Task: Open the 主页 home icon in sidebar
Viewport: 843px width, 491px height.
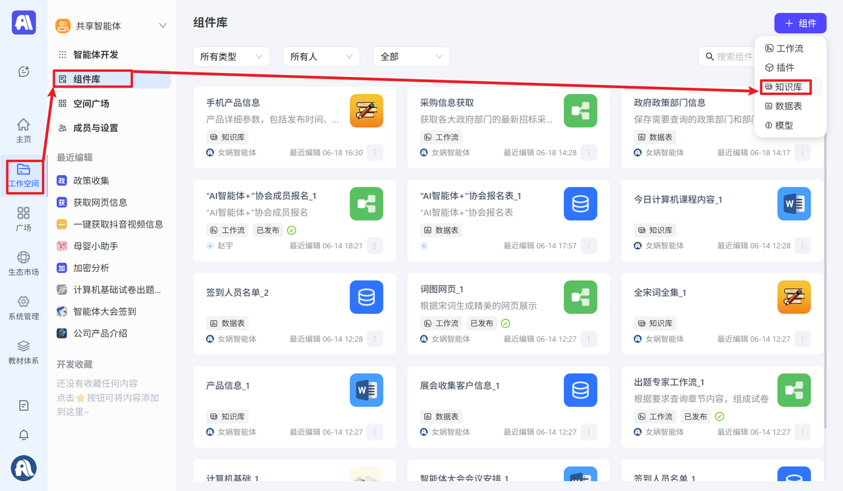Action: pos(23,130)
